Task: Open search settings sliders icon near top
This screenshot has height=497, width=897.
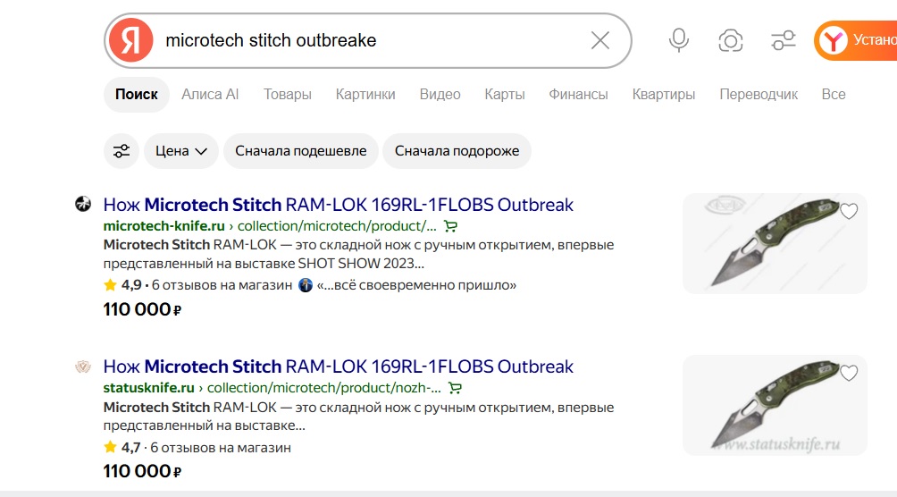Action: point(784,40)
